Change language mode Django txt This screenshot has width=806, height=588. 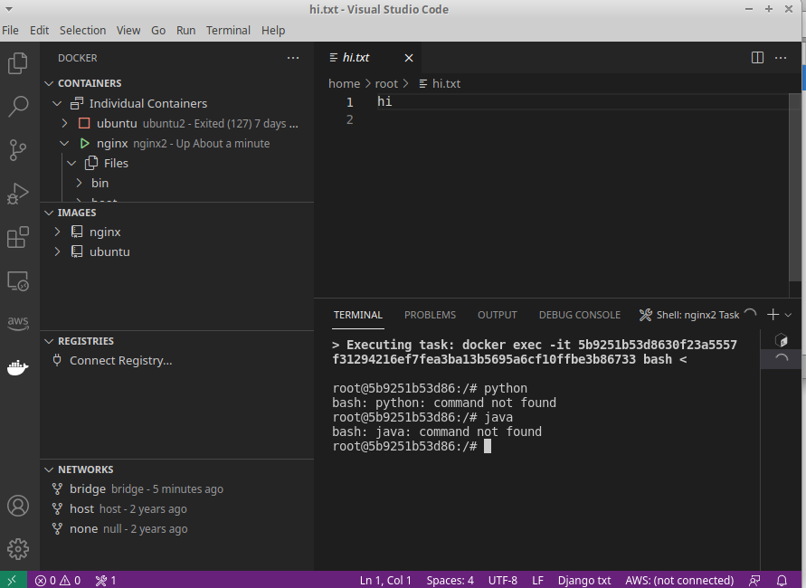click(584, 580)
